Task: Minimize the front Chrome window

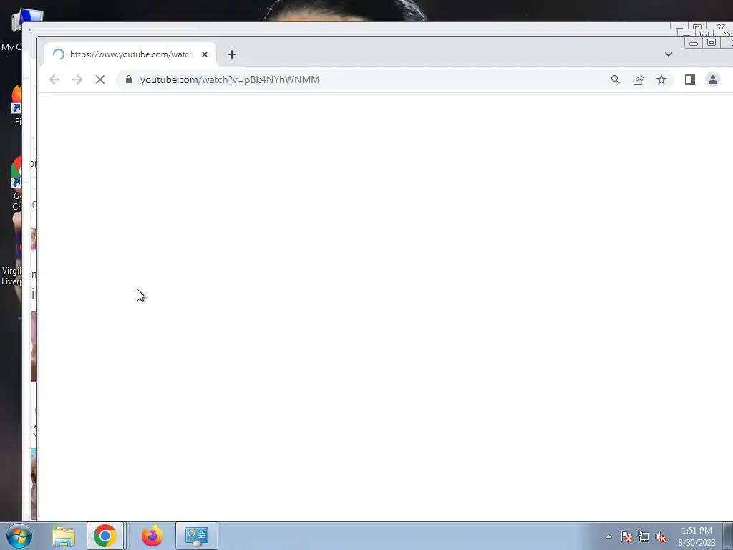Action: tap(693, 43)
